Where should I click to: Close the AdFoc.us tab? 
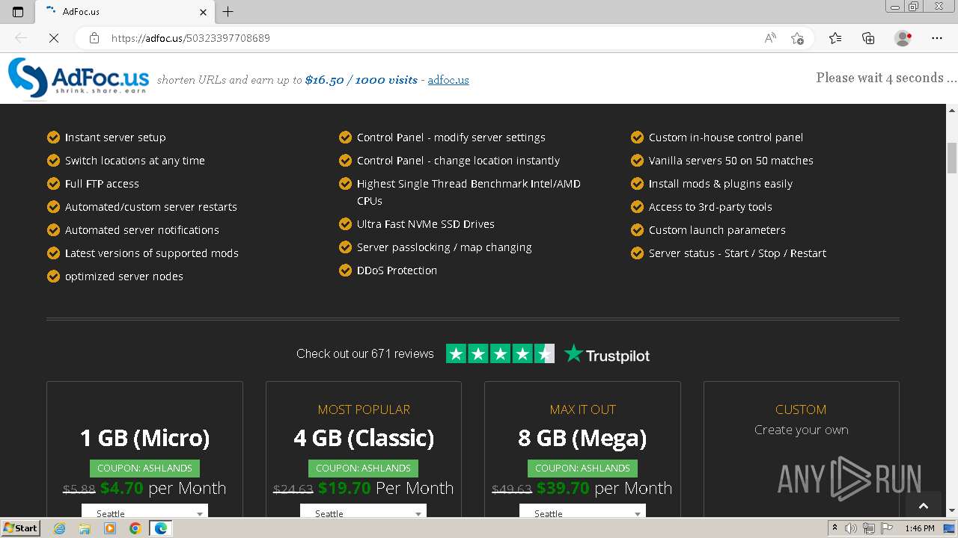click(x=203, y=12)
